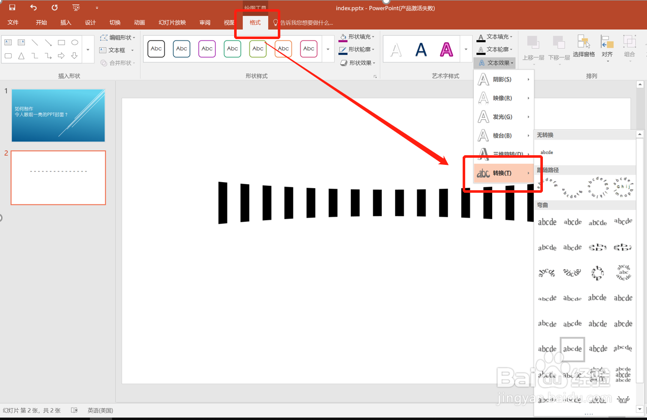Screen dimensions: 647x420
Task: Select the vertical text box shape
Action: click(x=21, y=43)
